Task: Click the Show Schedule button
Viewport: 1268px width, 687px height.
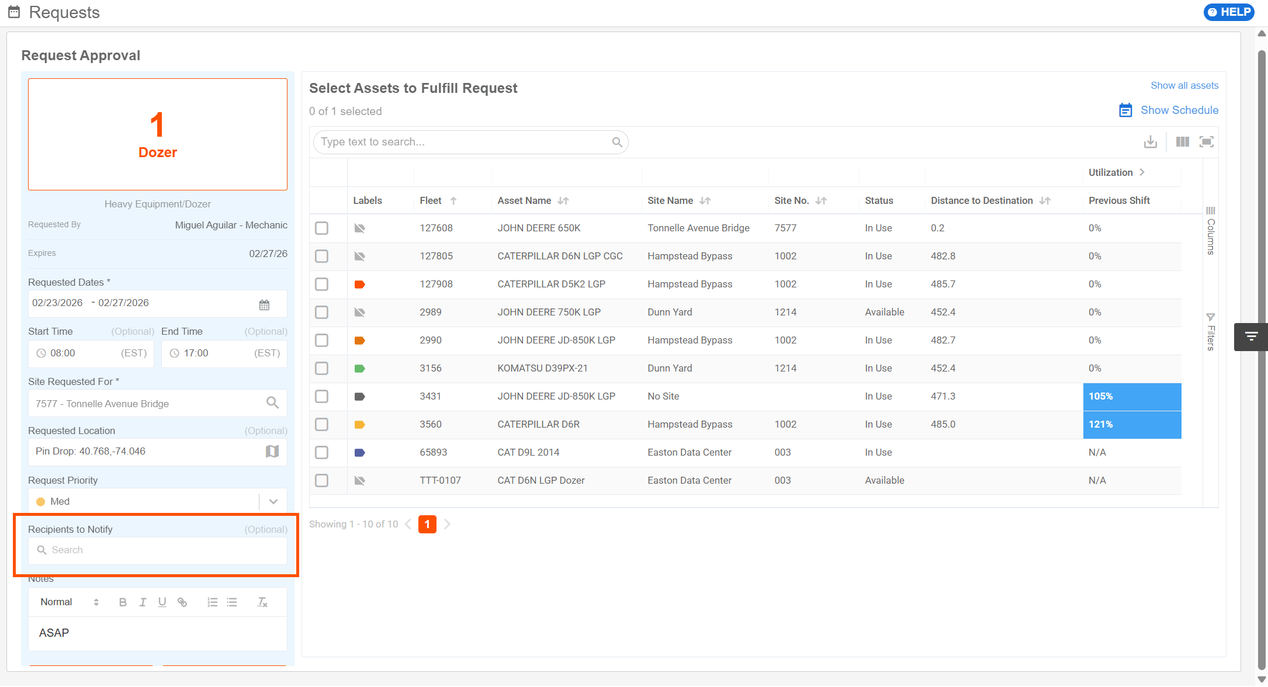Action: pyautogui.click(x=1169, y=110)
